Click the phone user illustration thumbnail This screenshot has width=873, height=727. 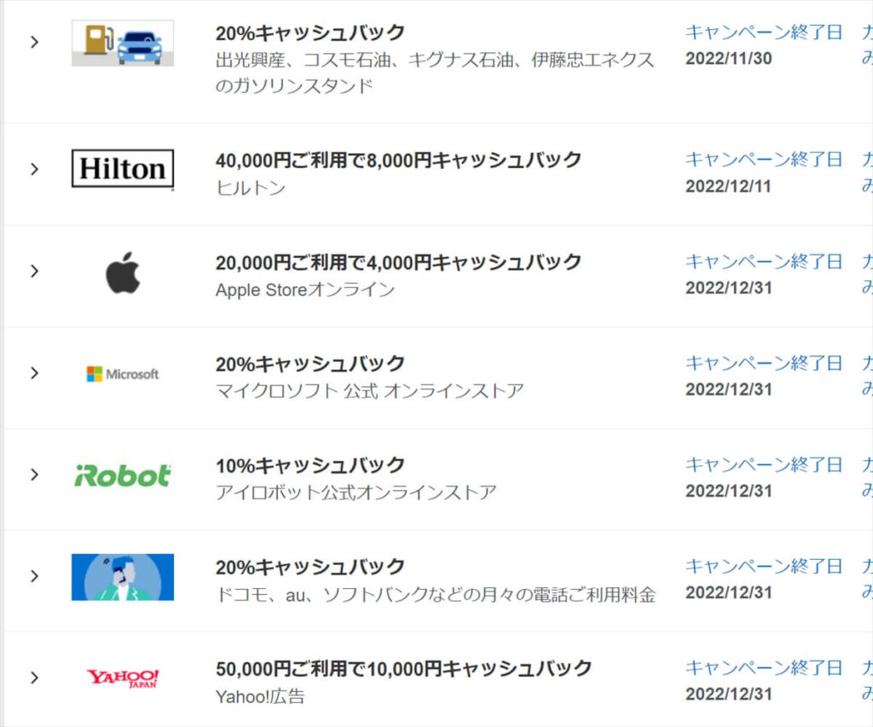(123, 577)
